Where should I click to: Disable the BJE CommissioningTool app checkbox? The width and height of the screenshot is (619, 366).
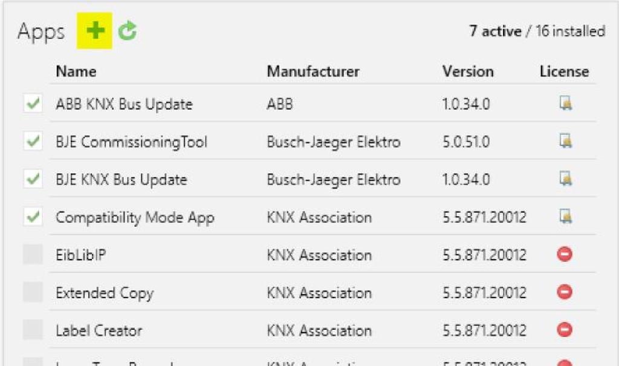(x=33, y=142)
